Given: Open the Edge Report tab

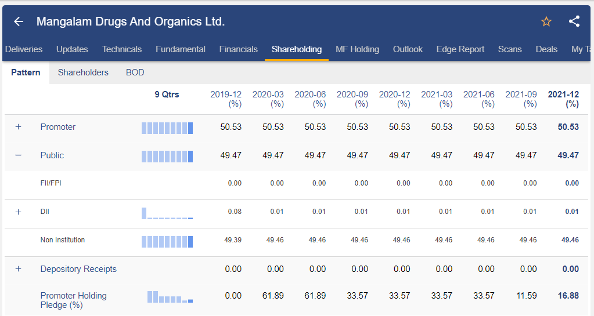Looking at the screenshot, I should tap(460, 49).
